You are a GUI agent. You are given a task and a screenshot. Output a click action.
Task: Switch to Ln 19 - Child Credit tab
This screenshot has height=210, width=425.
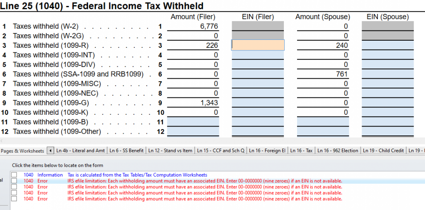[383, 151]
